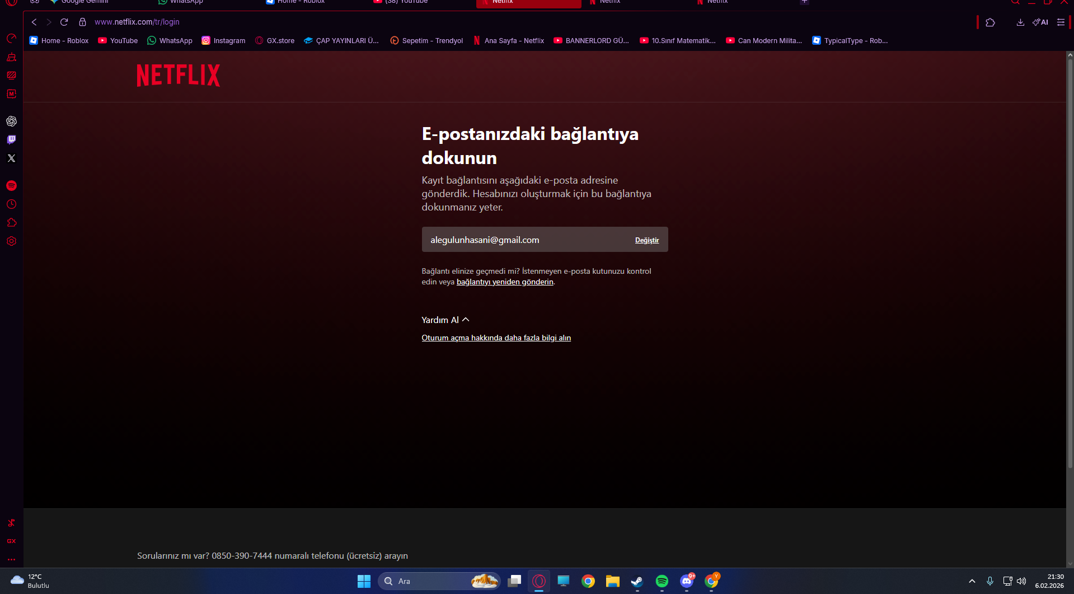Open browsing history clock icon in sidebar
The height and width of the screenshot is (594, 1074).
coord(11,204)
